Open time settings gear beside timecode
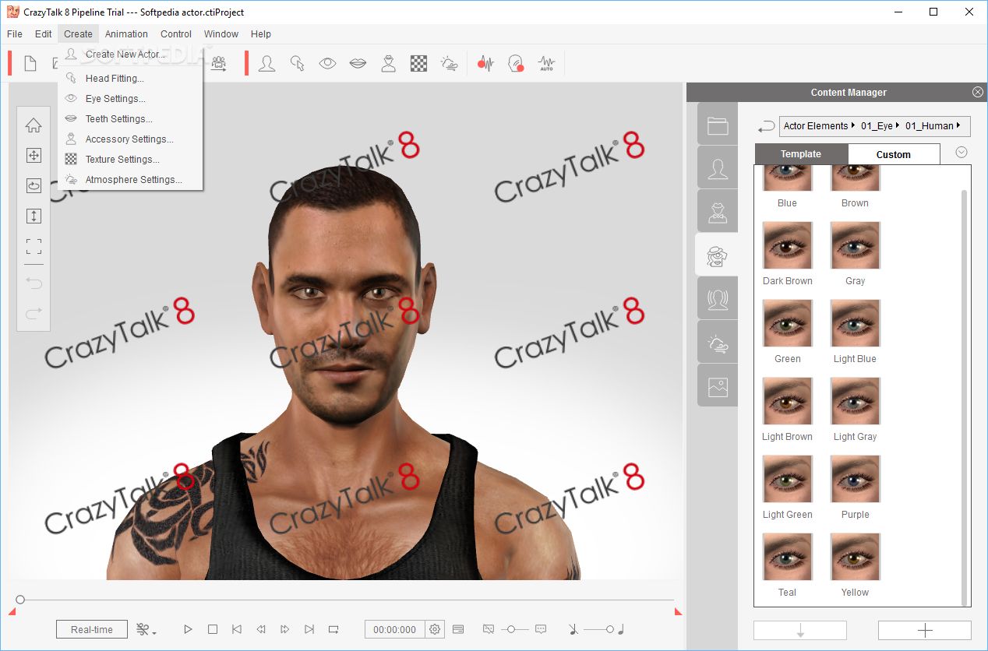The image size is (988, 651). pyautogui.click(x=435, y=629)
